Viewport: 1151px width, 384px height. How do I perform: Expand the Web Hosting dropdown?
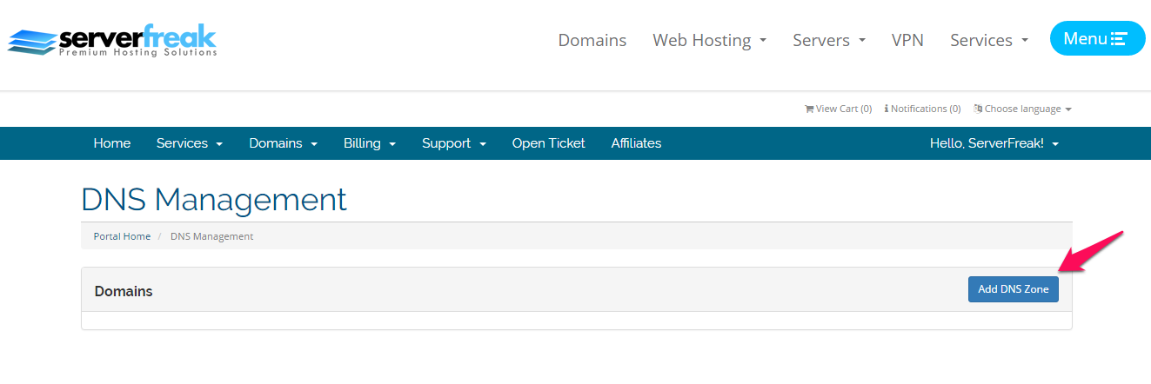pos(710,40)
